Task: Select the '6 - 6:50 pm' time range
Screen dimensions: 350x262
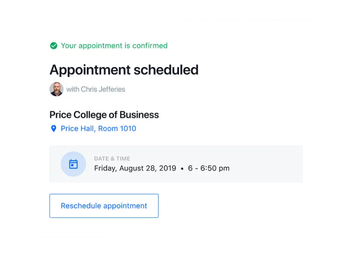Action: coord(209,168)
